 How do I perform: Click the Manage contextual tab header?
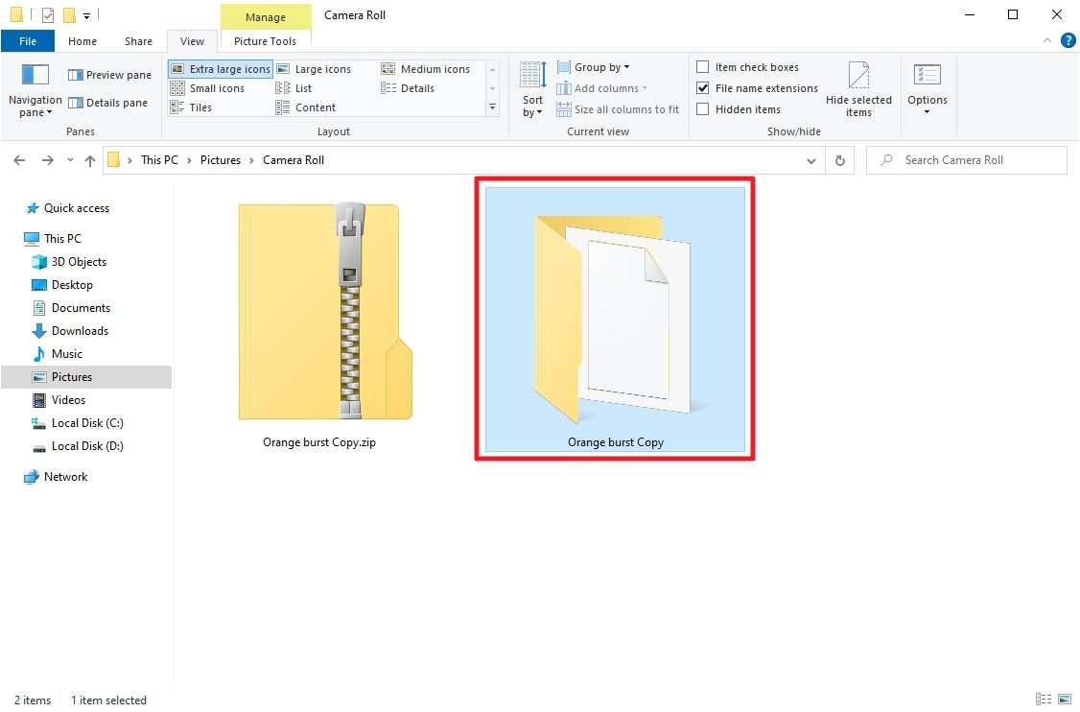point(265,17)
